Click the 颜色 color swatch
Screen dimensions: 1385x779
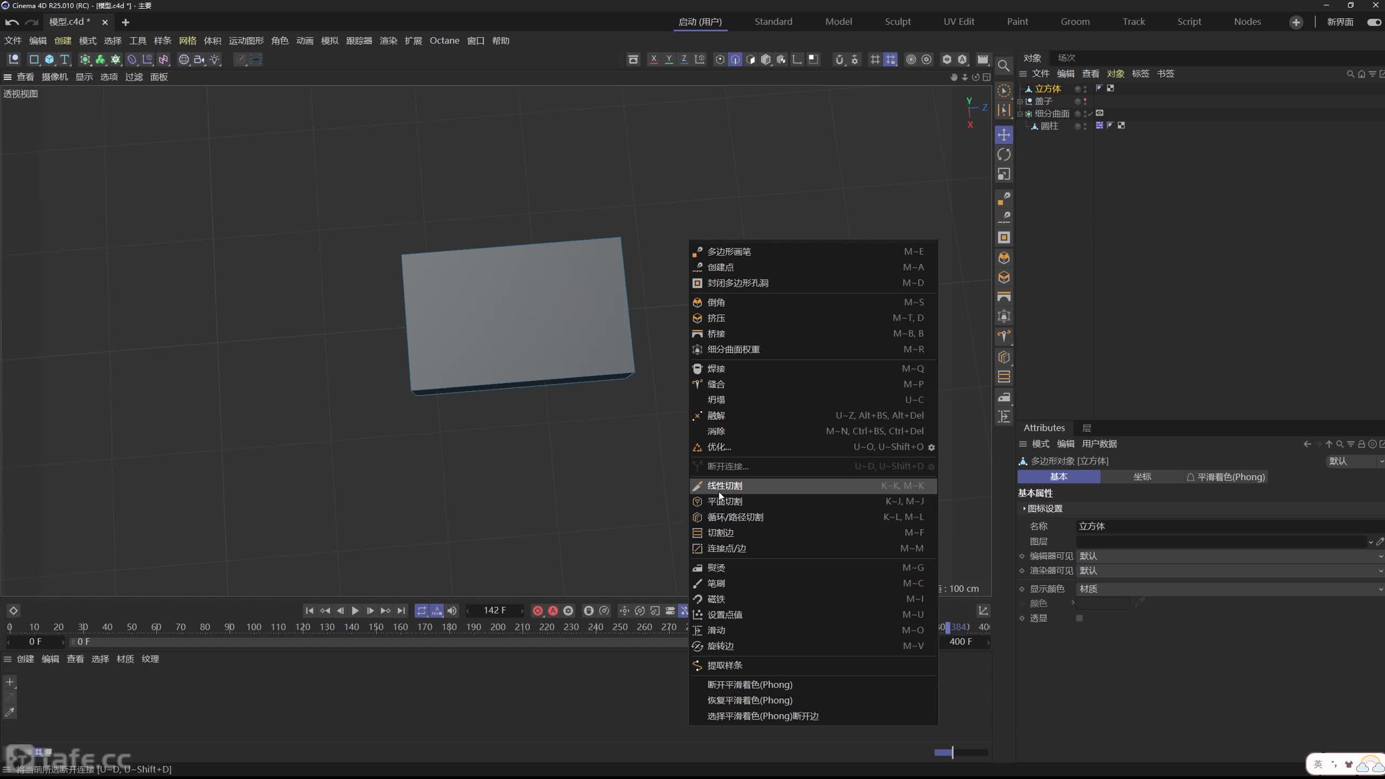click(1103, 603)
